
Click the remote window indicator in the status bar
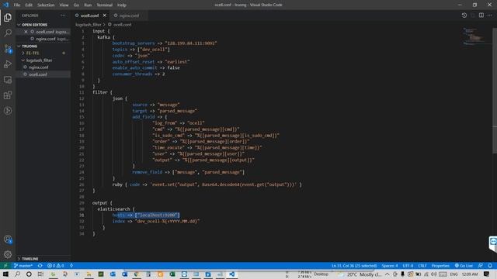click(x=5, y=266)
